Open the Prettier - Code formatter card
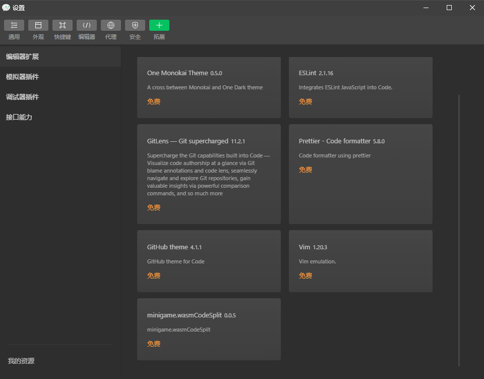 pyautogui.click(x=360, y=174)
